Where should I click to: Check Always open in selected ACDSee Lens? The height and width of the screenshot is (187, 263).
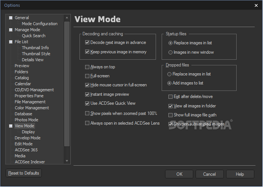point(87,123)
